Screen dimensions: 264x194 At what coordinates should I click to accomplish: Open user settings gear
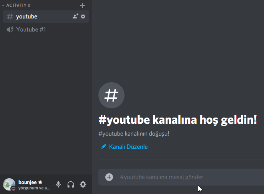pos(83,184)
